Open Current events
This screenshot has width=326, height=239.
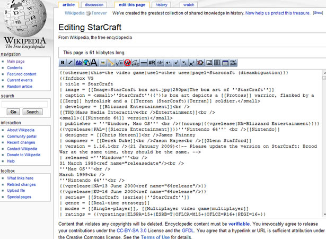point(20,80)
